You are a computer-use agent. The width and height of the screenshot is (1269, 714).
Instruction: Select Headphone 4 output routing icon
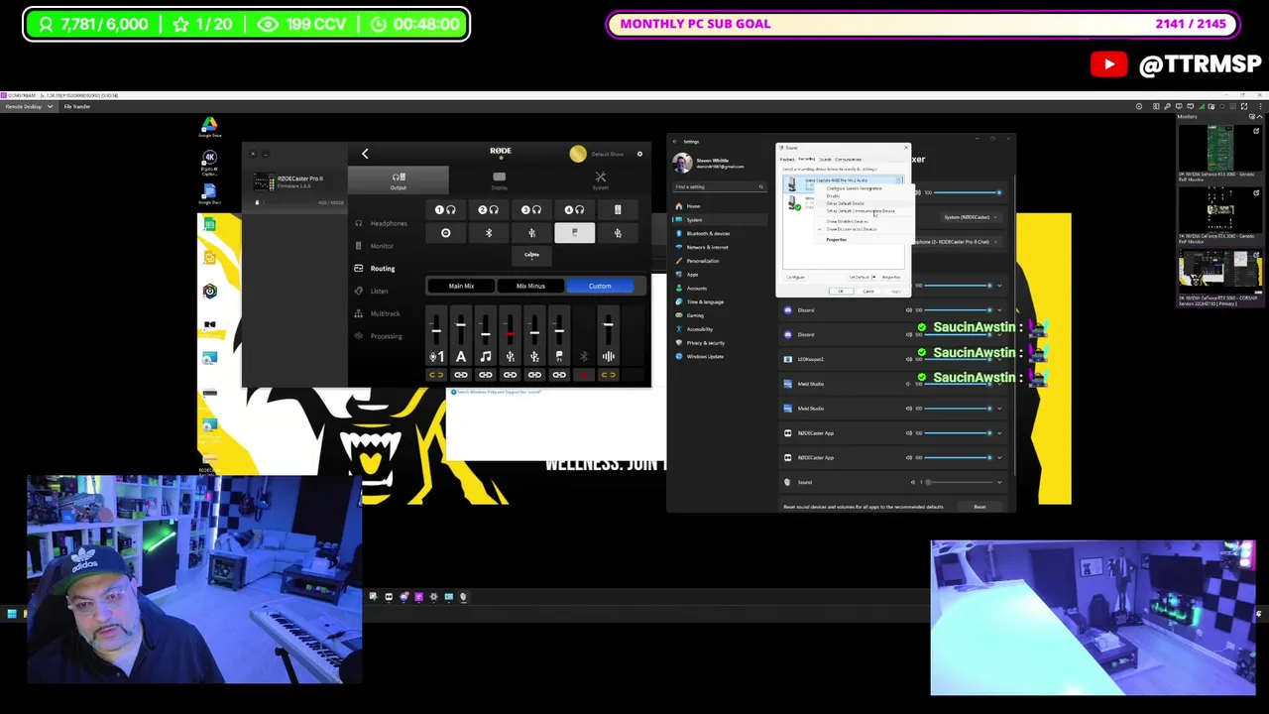[574, 209]
